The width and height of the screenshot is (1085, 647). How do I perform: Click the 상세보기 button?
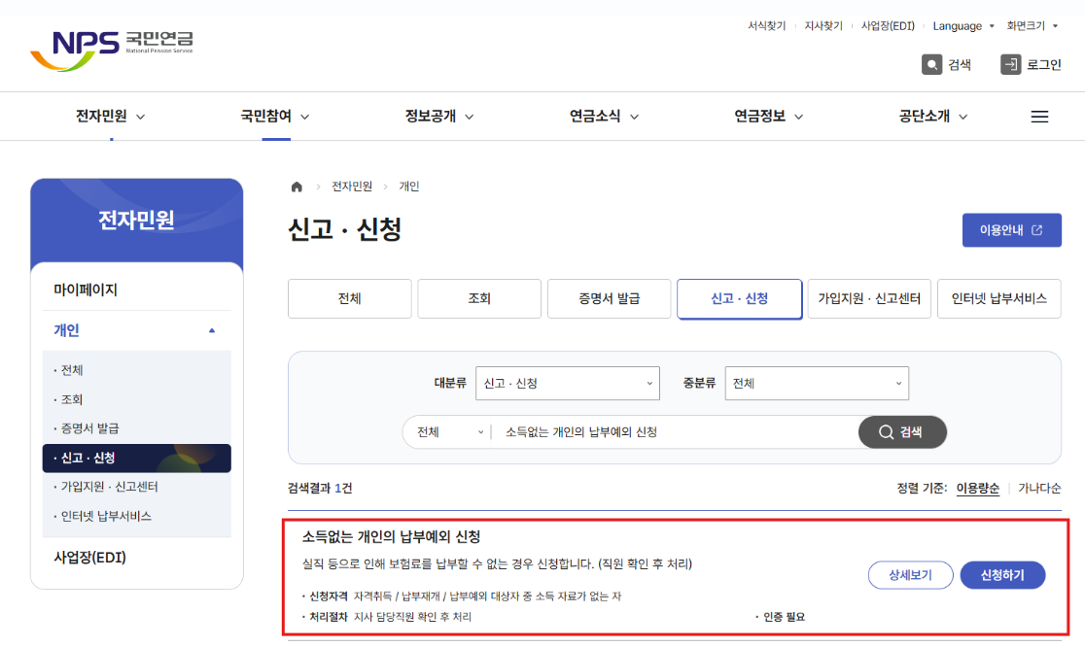pos(911,575)
